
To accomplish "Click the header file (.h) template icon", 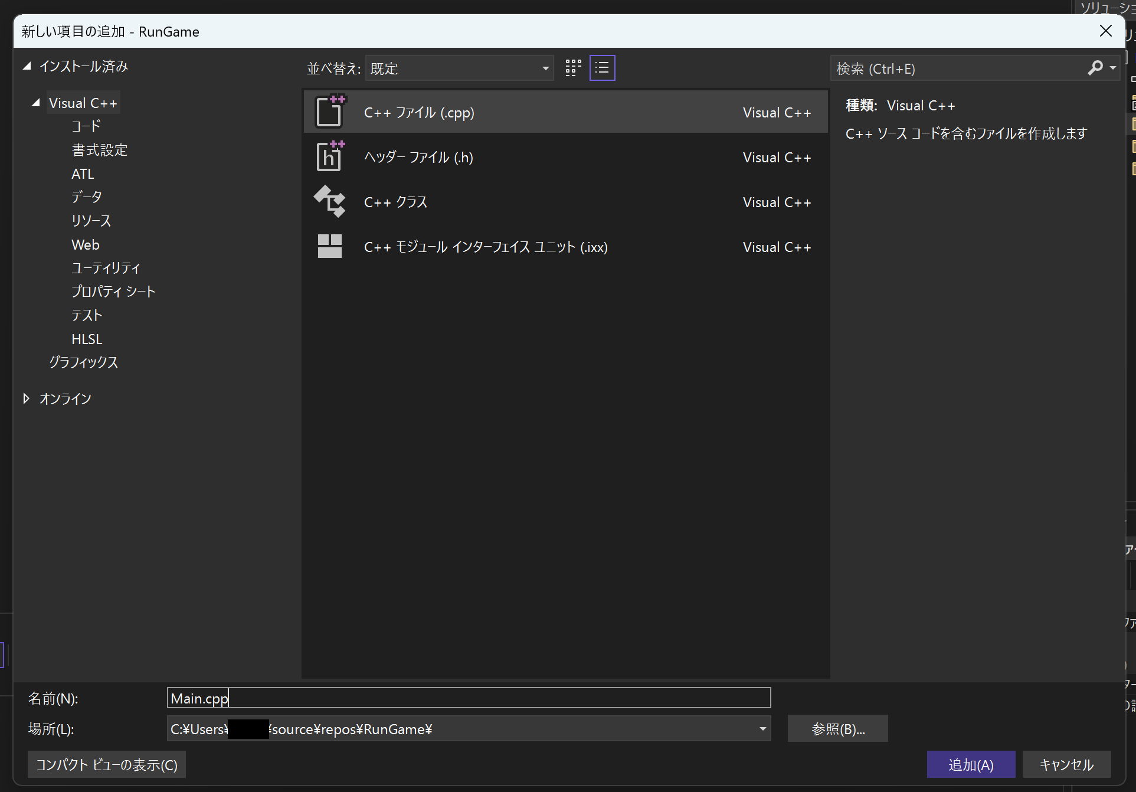I will [x=329, y=157].
